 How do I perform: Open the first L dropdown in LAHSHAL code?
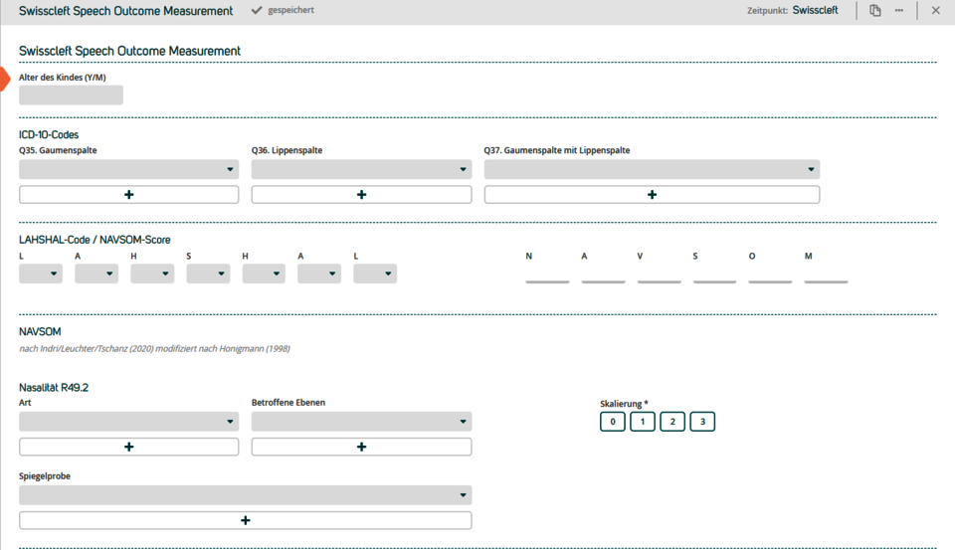[41, 274]
